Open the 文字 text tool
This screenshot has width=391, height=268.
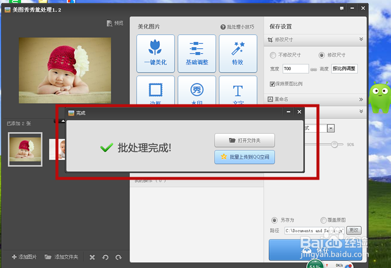238,90
